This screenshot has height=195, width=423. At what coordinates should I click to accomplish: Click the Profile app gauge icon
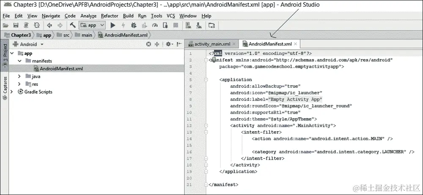(155, 25)
